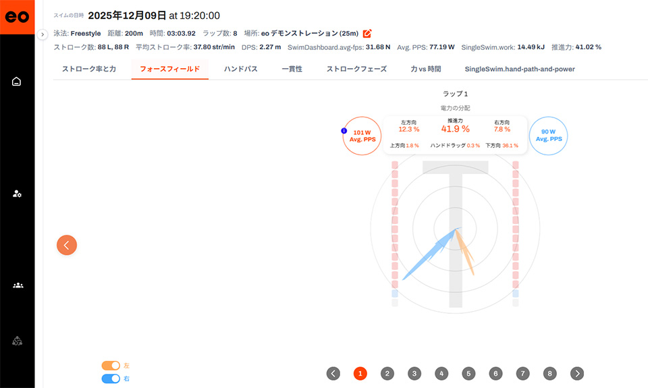Click the red edit icon next to the location
The height and width of the screenshot is (388, 648).
[x=367, y=33]
